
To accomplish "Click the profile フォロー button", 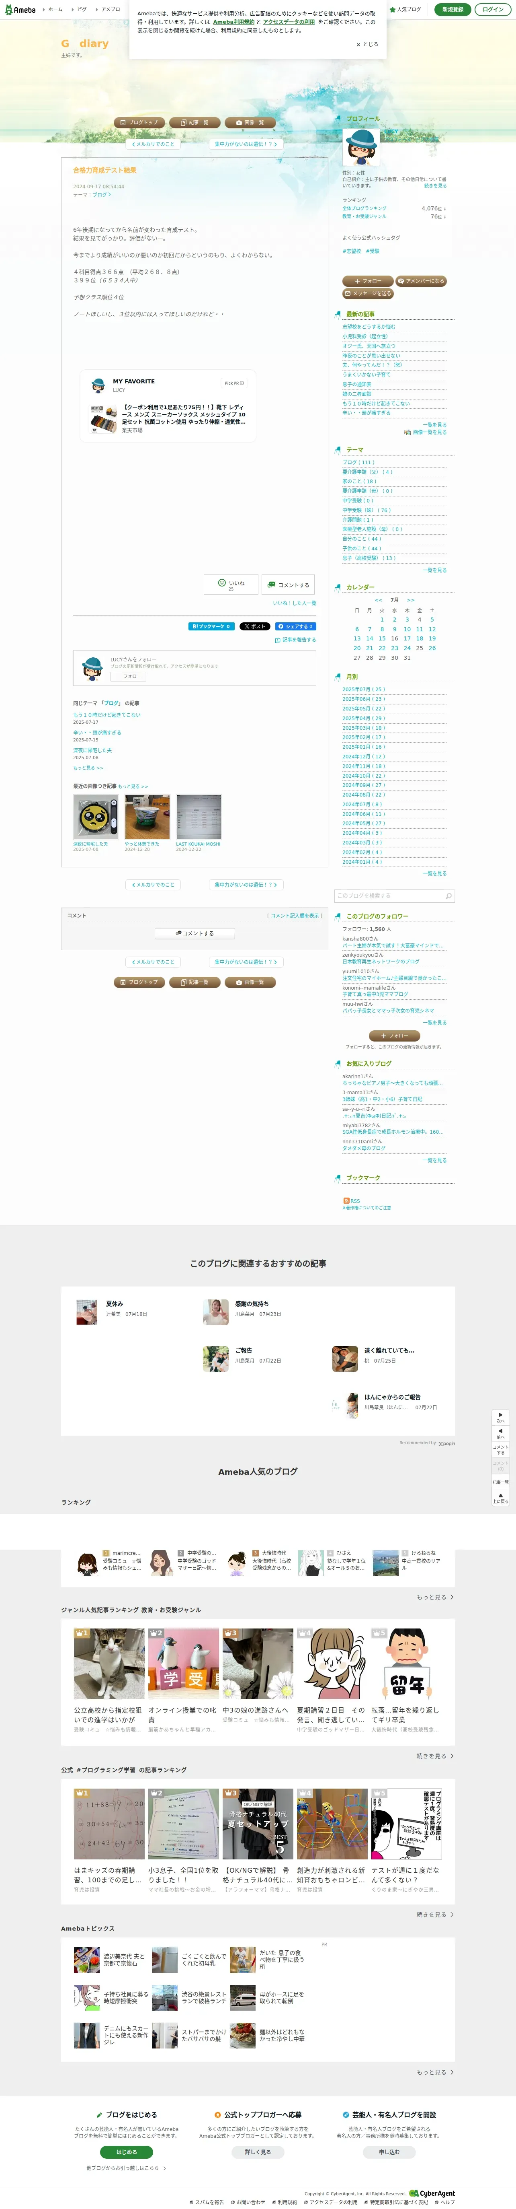I will 368,281.
